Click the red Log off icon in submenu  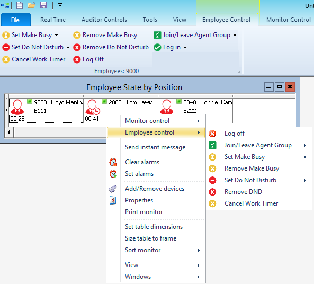(x=212, y=134)
